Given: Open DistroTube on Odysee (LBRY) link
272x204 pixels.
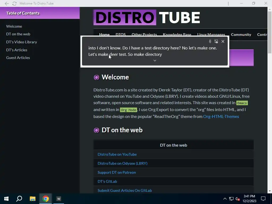Looking at the screenshot, I should pyautogui.click(x=122, y=163).
